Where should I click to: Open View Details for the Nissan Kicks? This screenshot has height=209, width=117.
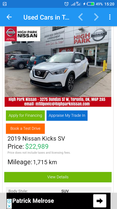click(58, 177)
